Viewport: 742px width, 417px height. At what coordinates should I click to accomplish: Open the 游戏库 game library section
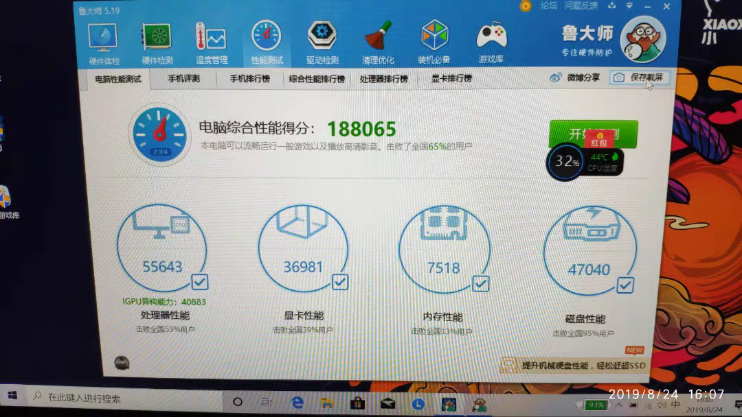tap(491, 43)
